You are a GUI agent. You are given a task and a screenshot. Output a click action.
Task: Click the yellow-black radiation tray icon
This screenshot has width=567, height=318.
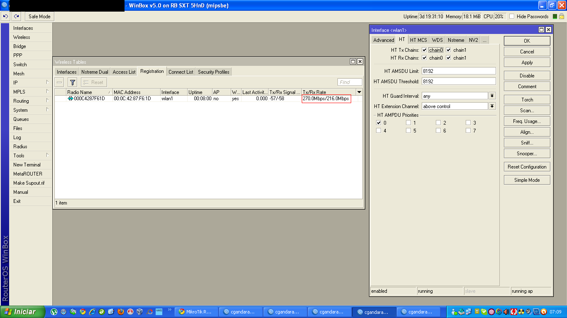(521, 312)
